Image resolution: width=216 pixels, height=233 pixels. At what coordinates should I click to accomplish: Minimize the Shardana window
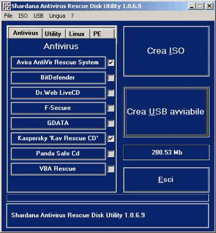[x=192, y=6]
